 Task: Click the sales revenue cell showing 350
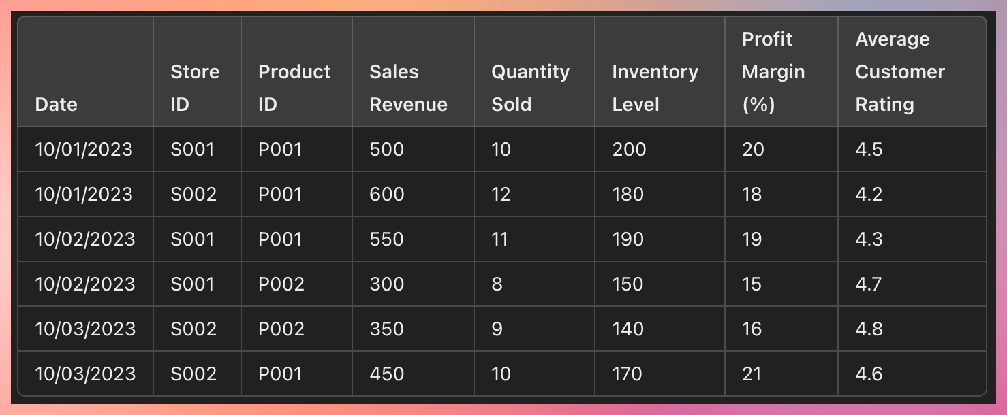(x=387, y=329)
